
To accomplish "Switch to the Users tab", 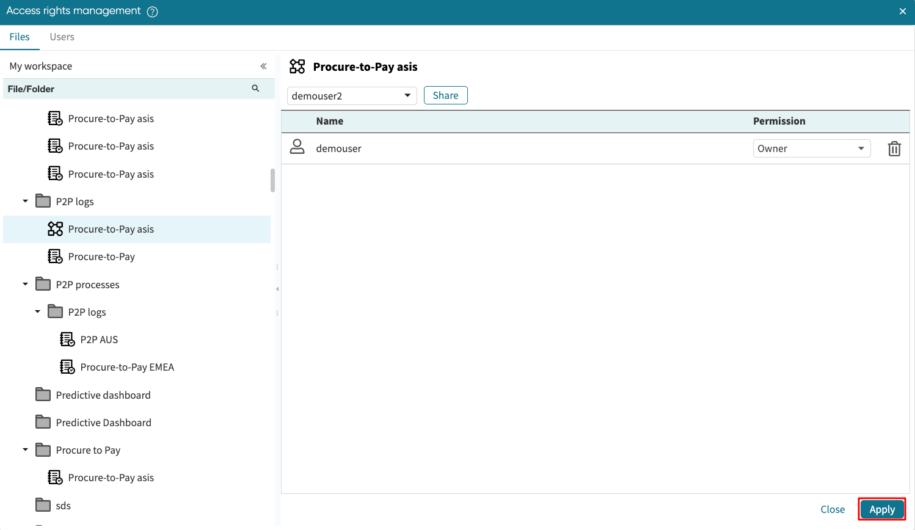I will pyautogui.click(x=62, y=37).
